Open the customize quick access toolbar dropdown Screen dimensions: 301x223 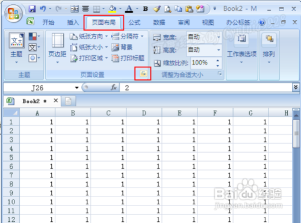pos(215,8)
